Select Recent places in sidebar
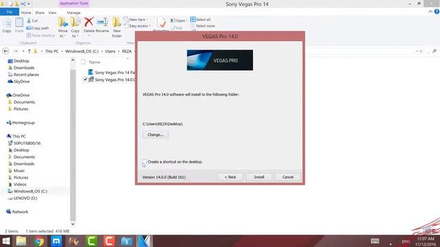This screenshot has height=247, width=440. (23, 75)
